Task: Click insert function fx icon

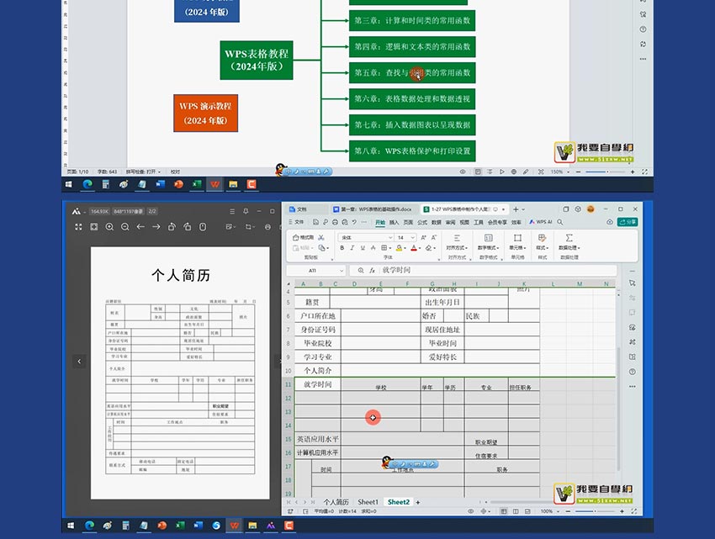Action: [x=372, y=271]
